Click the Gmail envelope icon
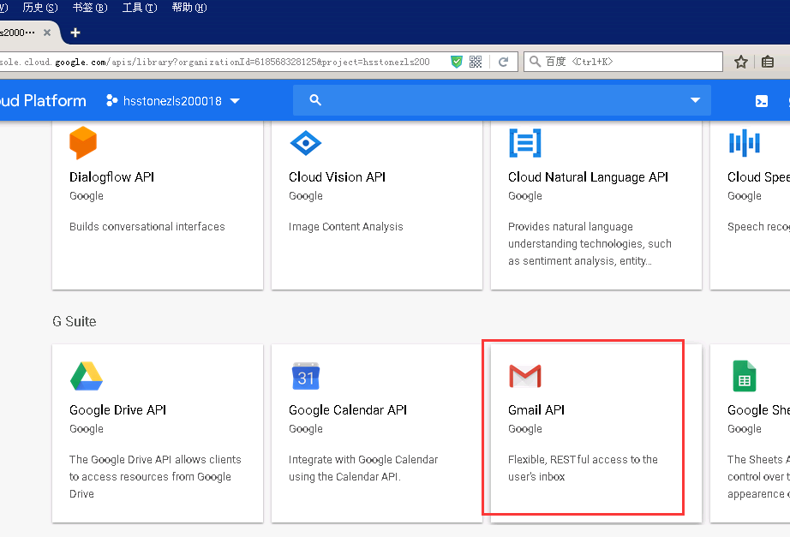Screen dimensions: 790x537 [525, 376]
